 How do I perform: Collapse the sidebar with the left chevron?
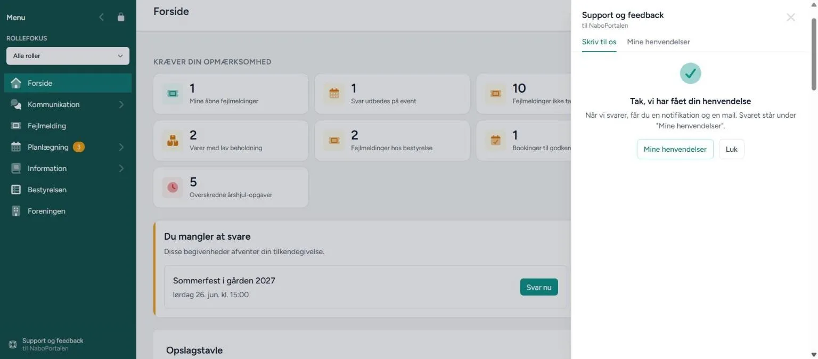click(x=102, y=17)
